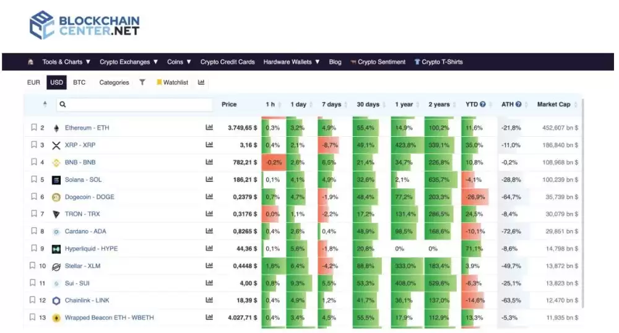
Task: Bookmark Chainlink to watchlist
Action: [34, 300]
